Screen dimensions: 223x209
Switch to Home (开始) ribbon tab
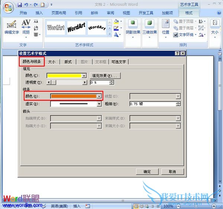coord(23,13)
